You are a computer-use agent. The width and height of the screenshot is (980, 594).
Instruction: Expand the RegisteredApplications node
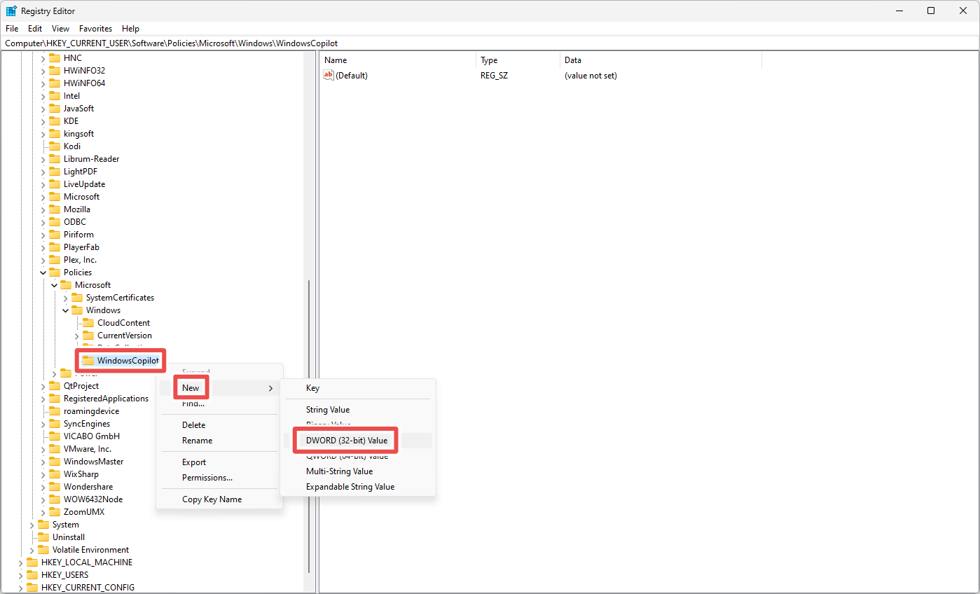(43, 399)
